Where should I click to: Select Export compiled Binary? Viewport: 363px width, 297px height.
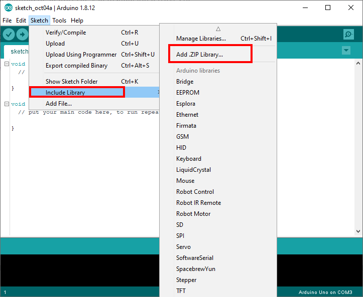tap(94, 66)
